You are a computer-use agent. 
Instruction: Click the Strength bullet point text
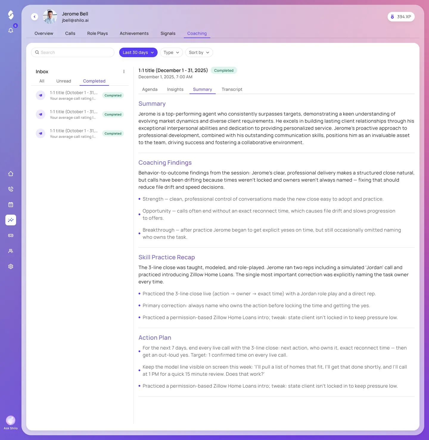[x=263, y=199]
